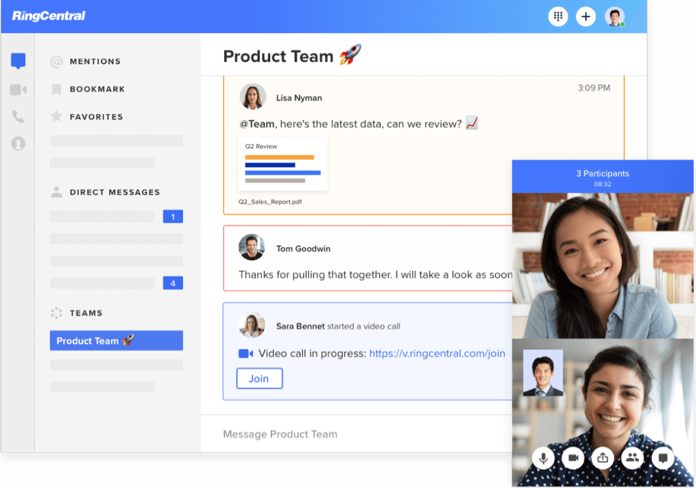Click the Bookmark flag icon
The height and width of the screenshot is (488, 696).
56,90
